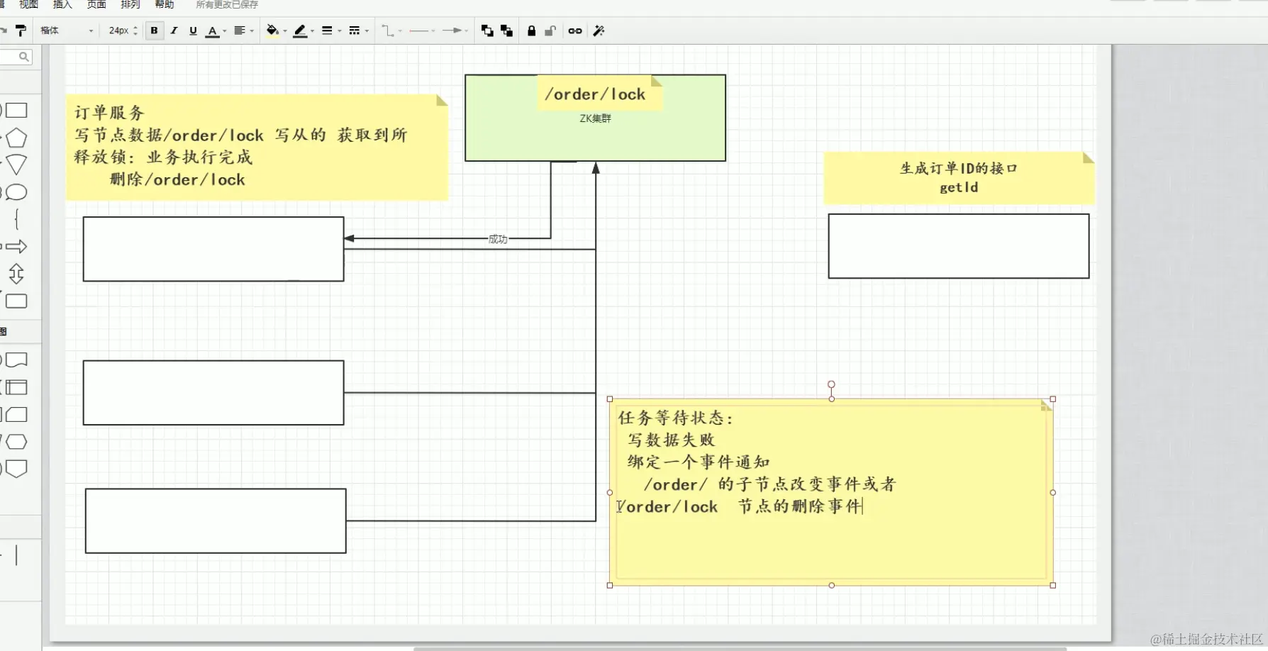Lock the selected shape

[x=531, y=30]
